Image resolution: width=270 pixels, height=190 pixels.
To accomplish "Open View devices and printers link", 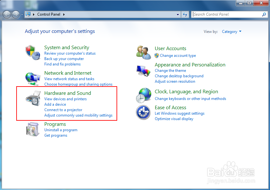I will (x=65, y=99).
